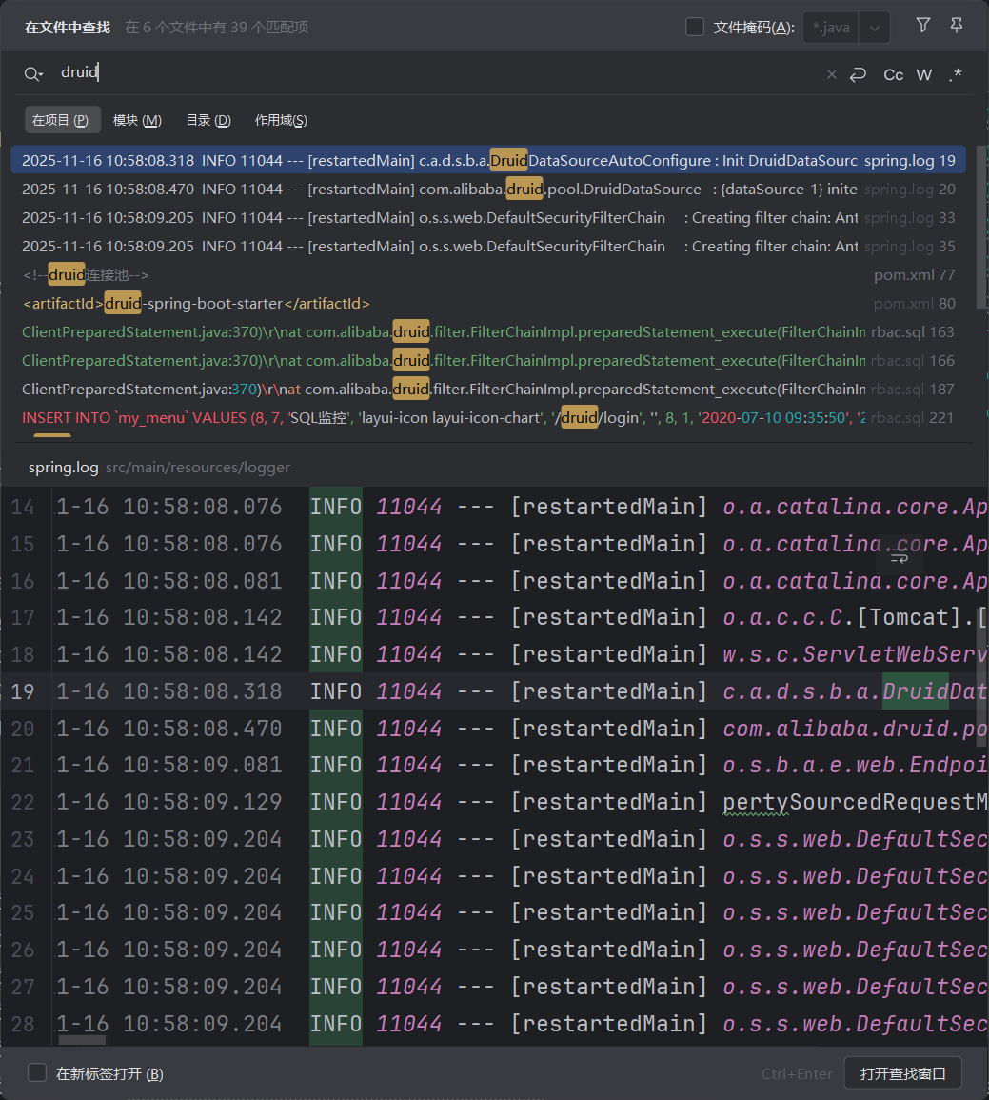Image resolution: width=989 pixels, height=1100 pixels.
Task: Open search history via magnifier icon
Action: tap(34, 74)
